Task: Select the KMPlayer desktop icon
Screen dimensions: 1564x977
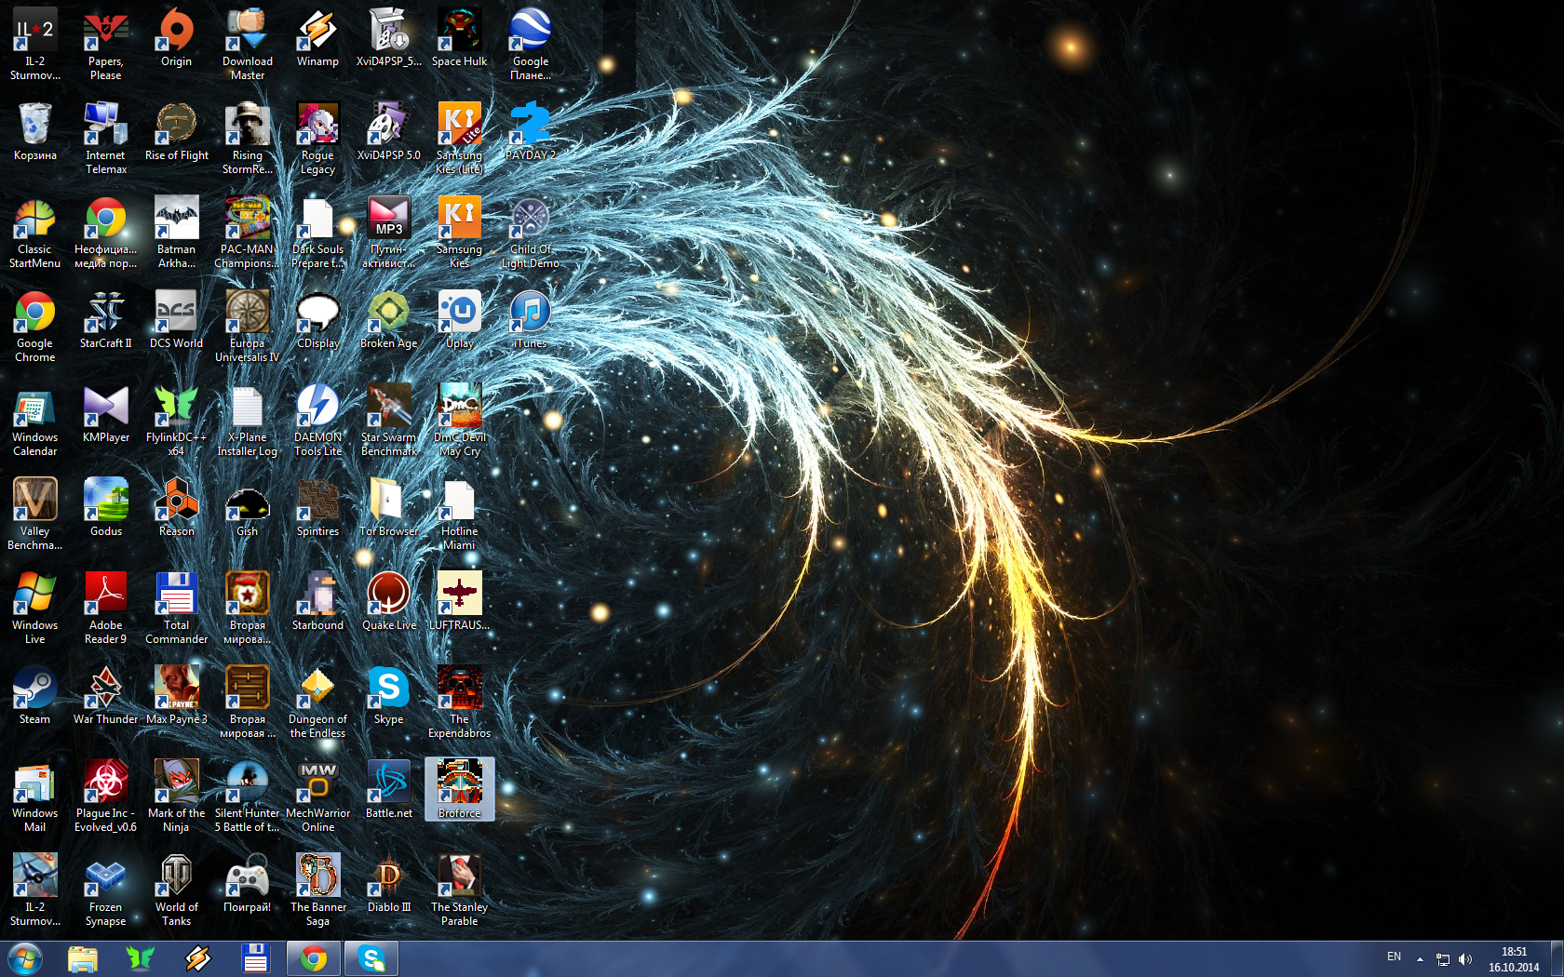Action: click(x=105, y=414)
